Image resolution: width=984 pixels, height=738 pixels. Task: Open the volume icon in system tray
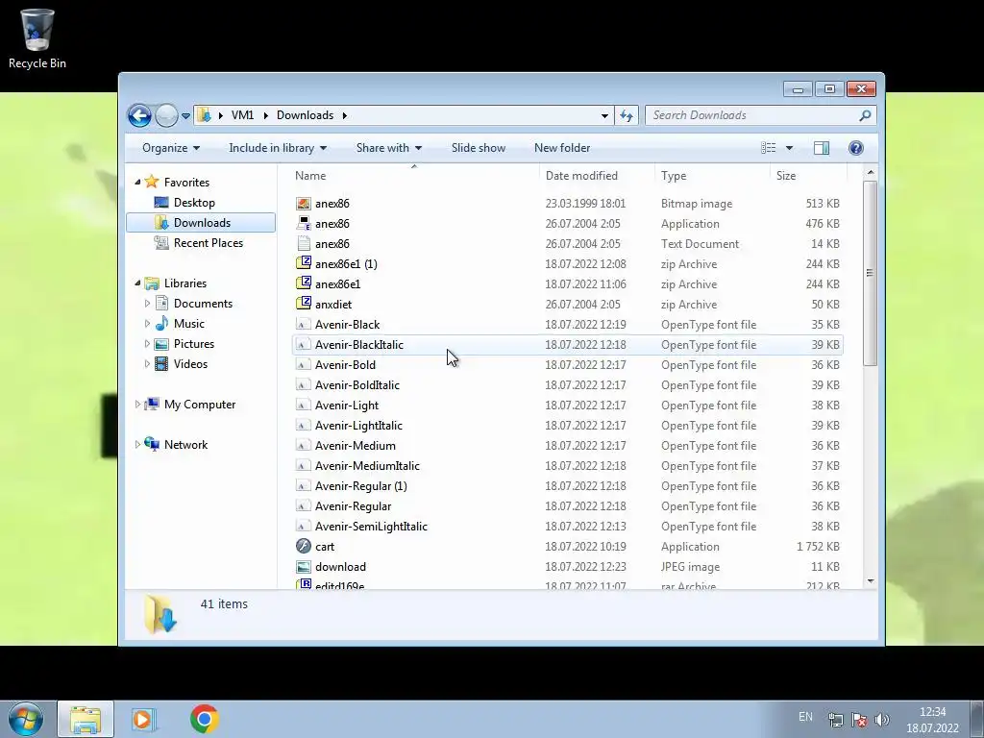882,719
